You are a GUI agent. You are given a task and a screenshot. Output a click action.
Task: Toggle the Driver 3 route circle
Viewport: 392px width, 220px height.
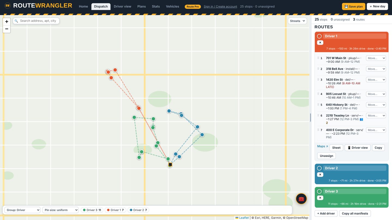[319, 191]
